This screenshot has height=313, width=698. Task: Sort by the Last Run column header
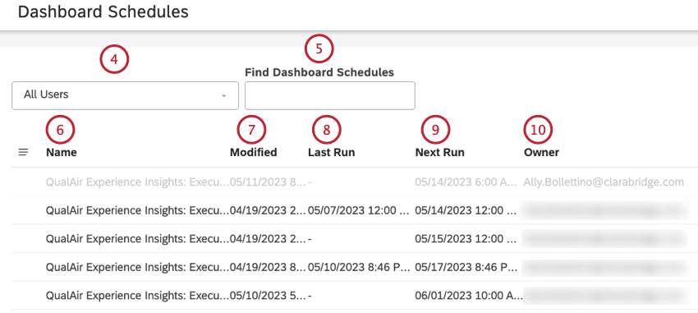click(331, 152)
